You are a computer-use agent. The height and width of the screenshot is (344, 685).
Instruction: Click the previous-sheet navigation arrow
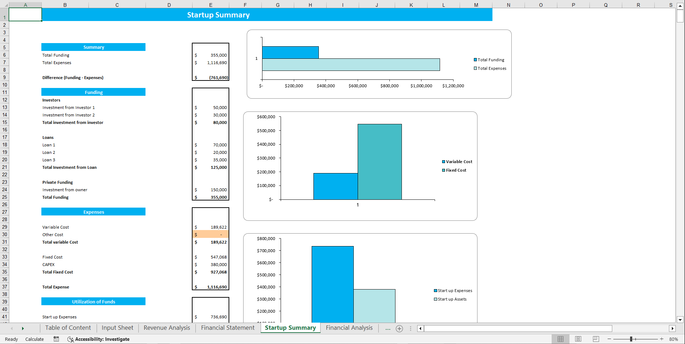[x=12, y=328]
